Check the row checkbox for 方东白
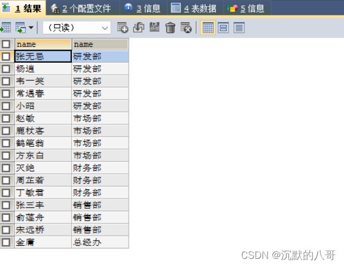Image resolution: width=344 pixels, height=266 pixels. [6, 156]
